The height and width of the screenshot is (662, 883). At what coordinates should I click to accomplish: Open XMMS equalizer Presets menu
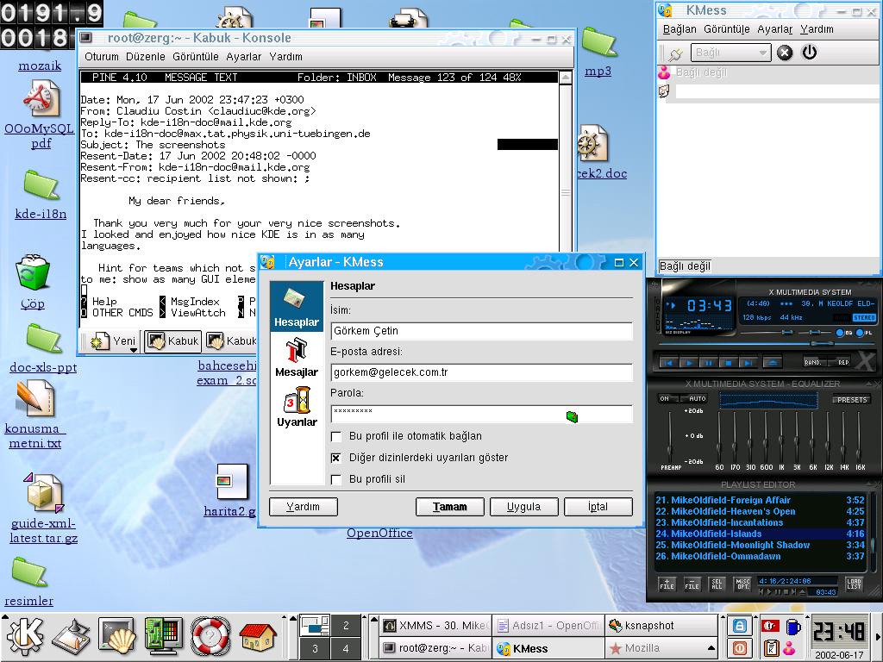[x=851, y=399]
